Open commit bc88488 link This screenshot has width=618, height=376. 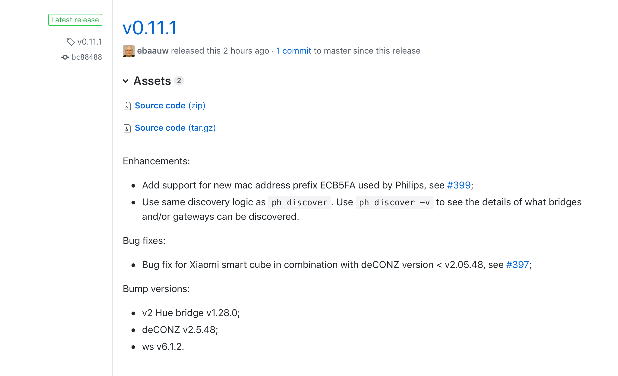pos(87,57)
